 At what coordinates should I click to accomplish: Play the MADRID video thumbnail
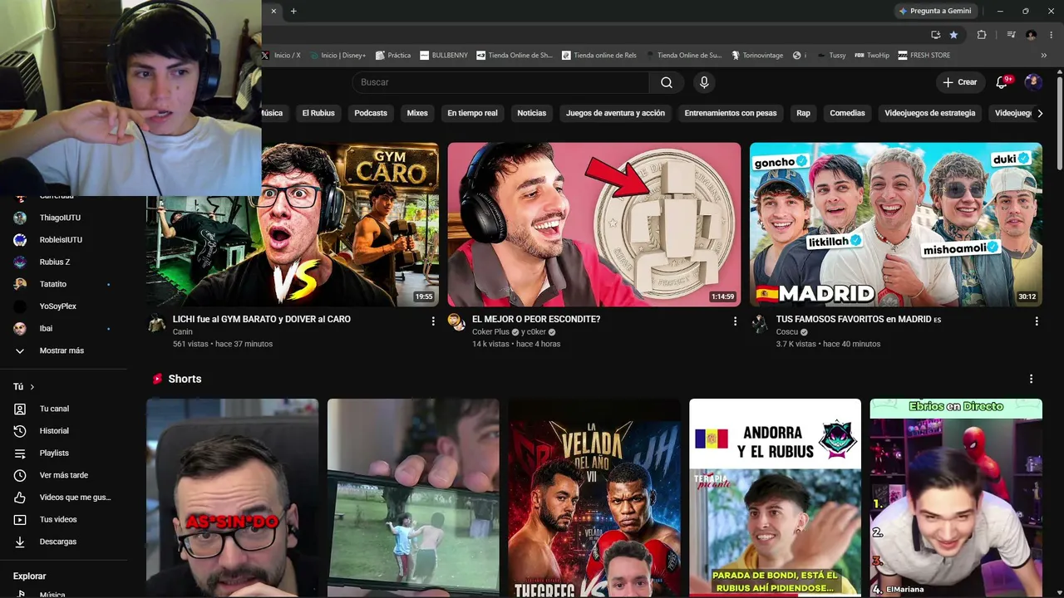895,224
